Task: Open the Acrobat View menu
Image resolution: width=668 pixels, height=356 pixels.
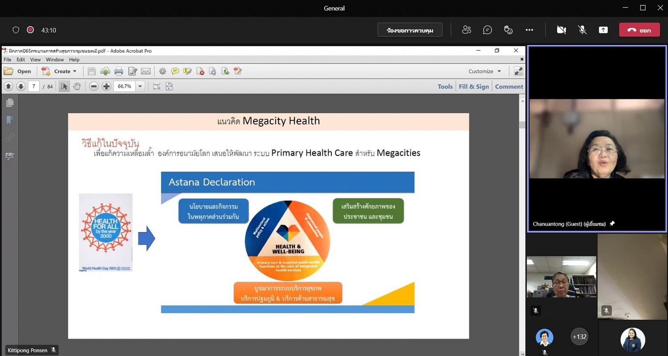Action: pyautogui.click(x=36, y=59)
